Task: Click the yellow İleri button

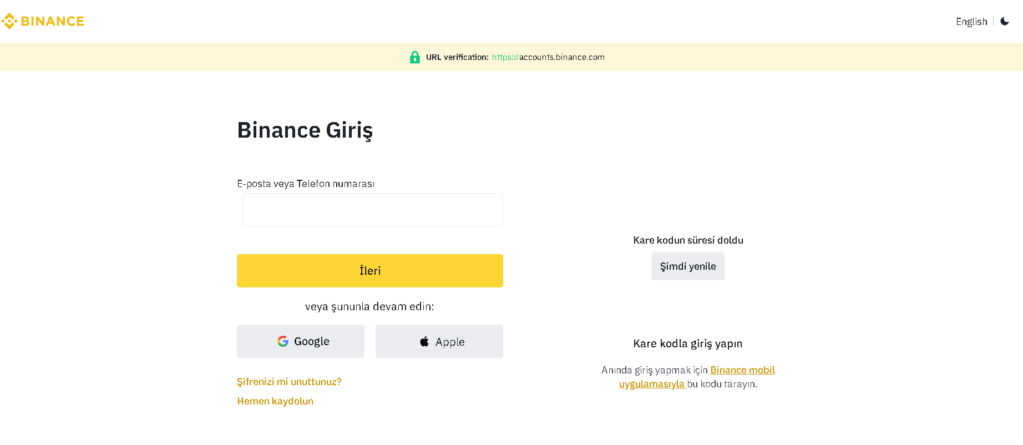Action: pyautogui.click(x=370, y=271)
